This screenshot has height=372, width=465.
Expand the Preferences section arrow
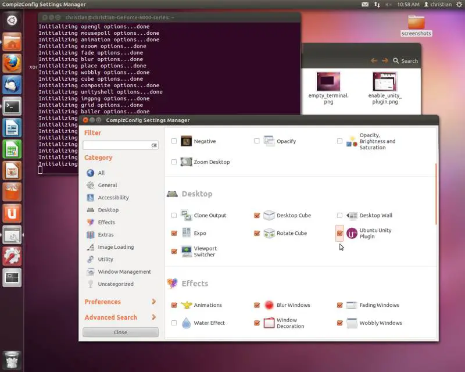(x=153, y=302)
